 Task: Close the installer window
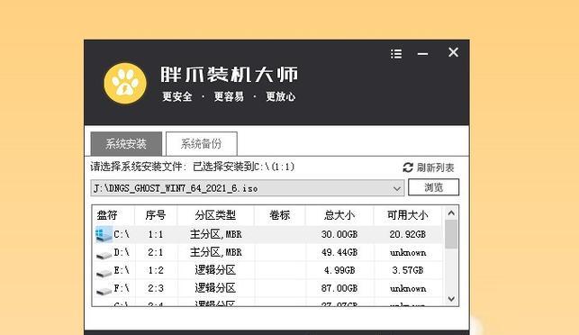453,52
